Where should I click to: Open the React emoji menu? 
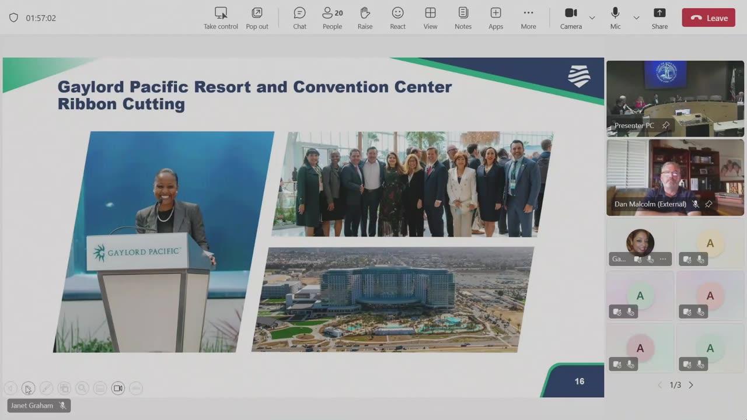coord(397,18)
